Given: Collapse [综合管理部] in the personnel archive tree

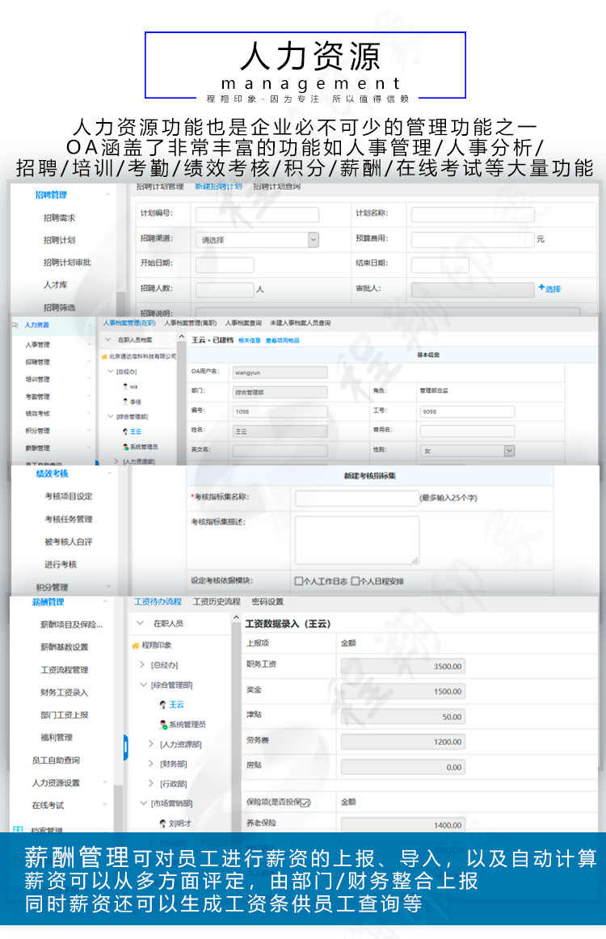Looking at the screenshot, I should [x=111, y=416].
